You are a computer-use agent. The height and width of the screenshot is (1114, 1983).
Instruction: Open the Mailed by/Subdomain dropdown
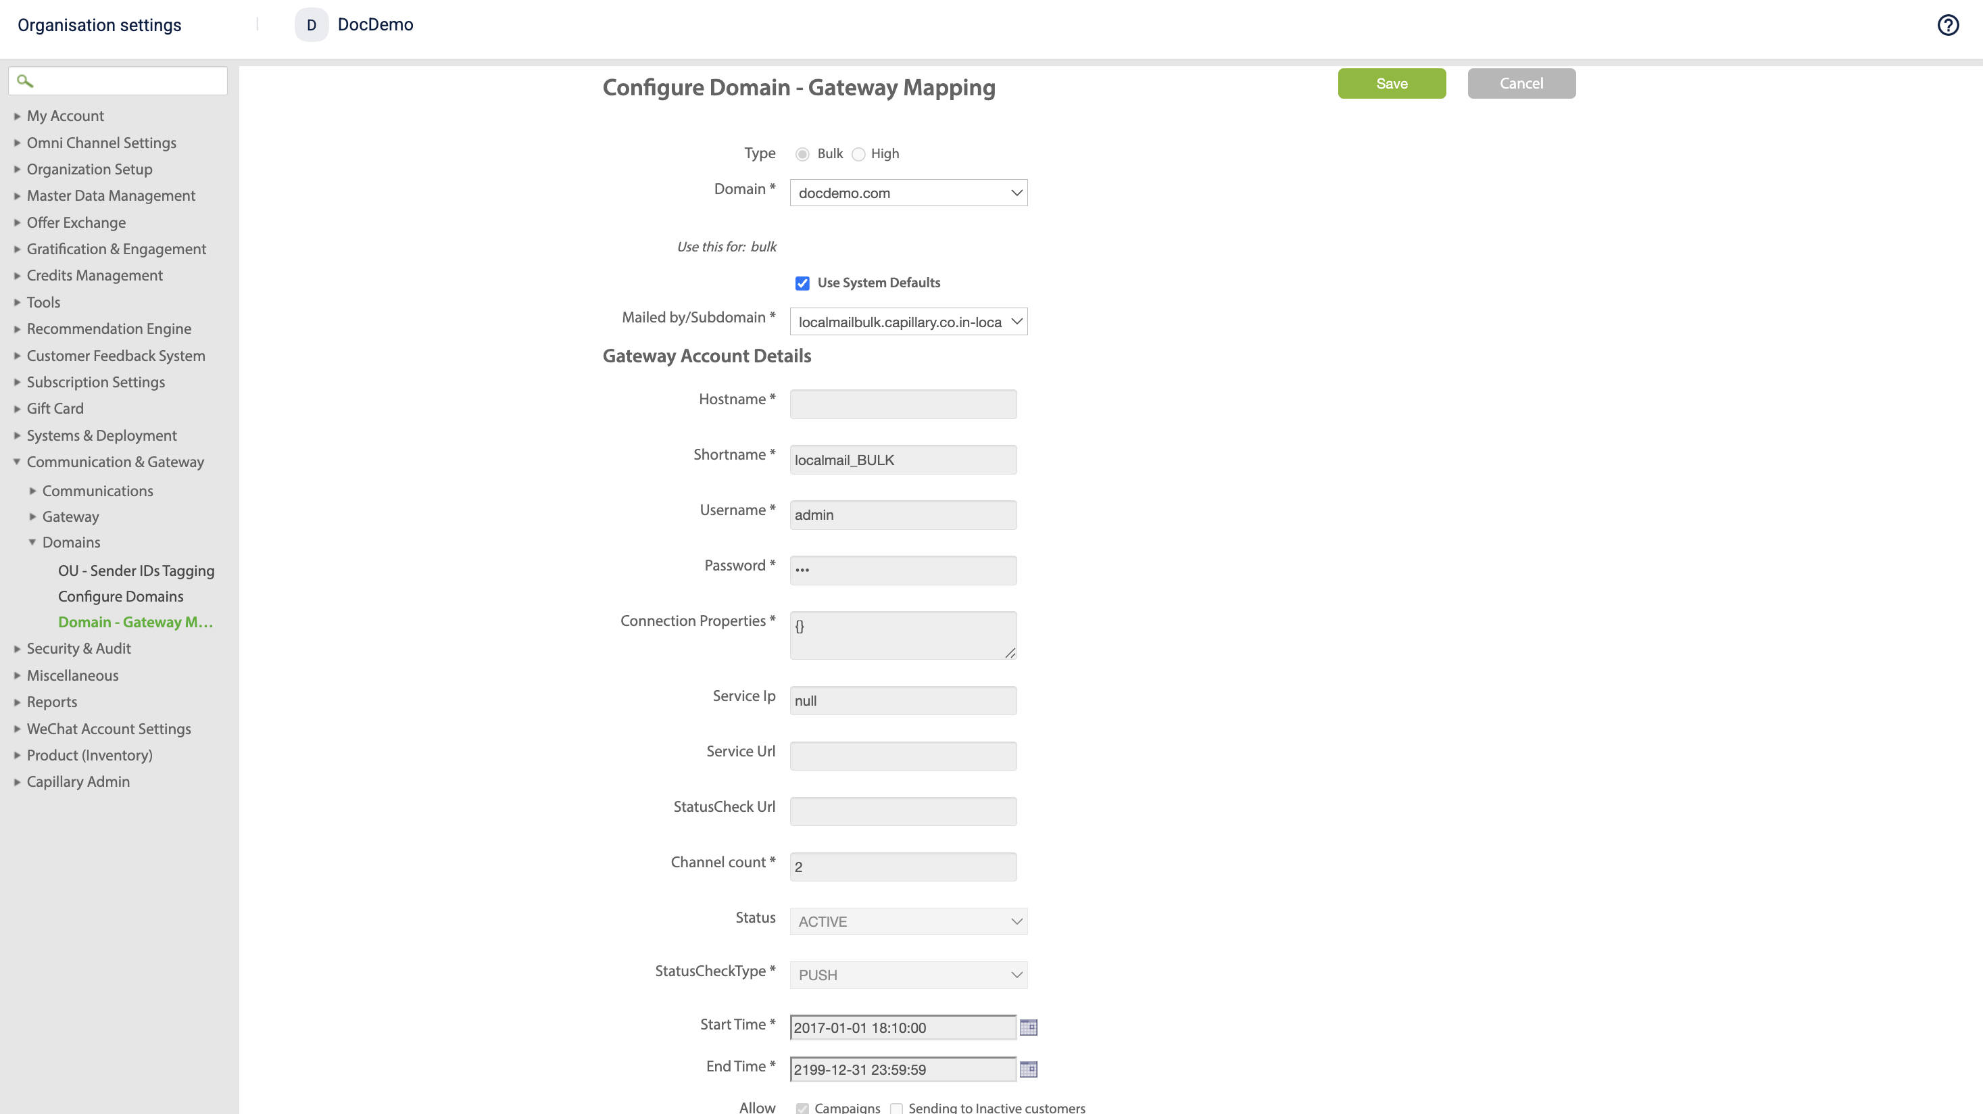[908, 322]
